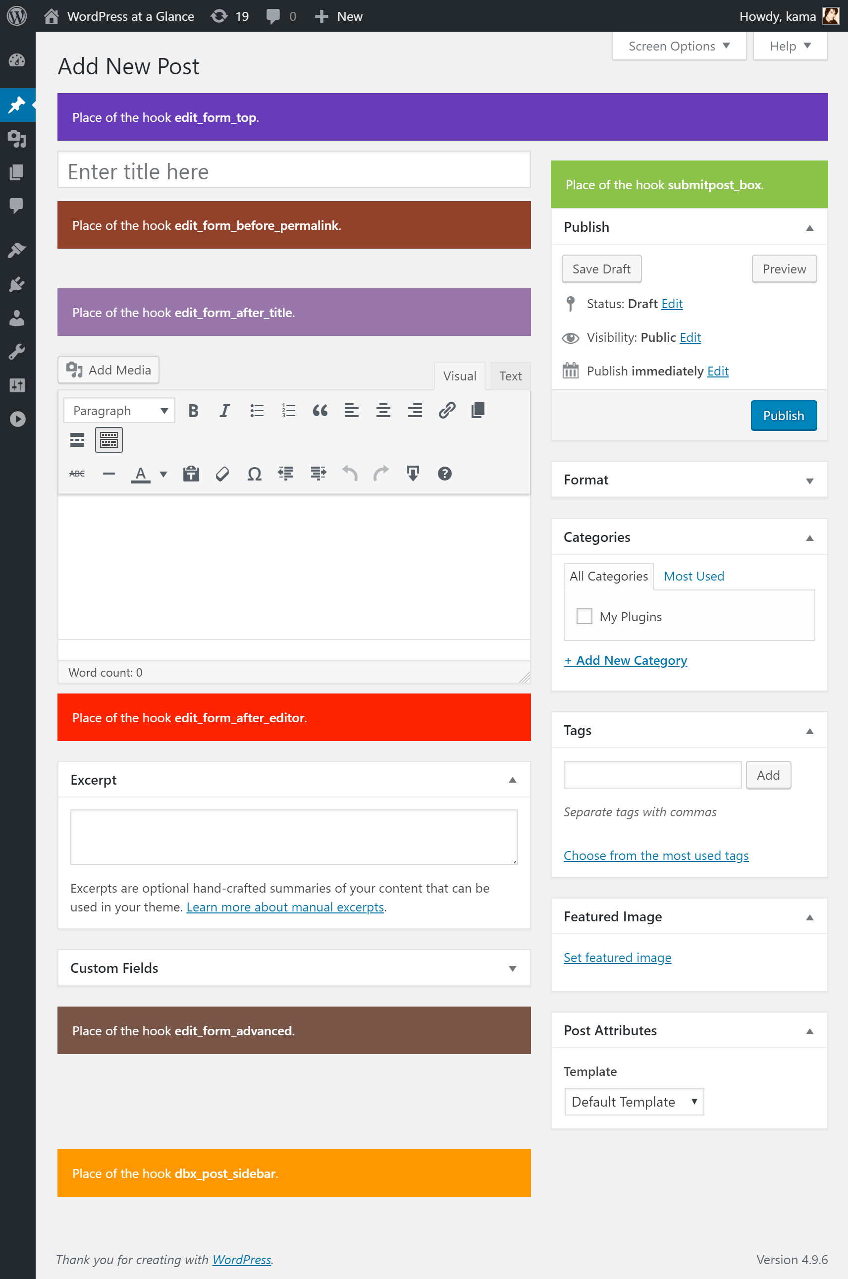Image resolution: width=848 pixels, height=1279 pixels.
Task: Insert a blockquote in the editor
Action: coord(319,411)
